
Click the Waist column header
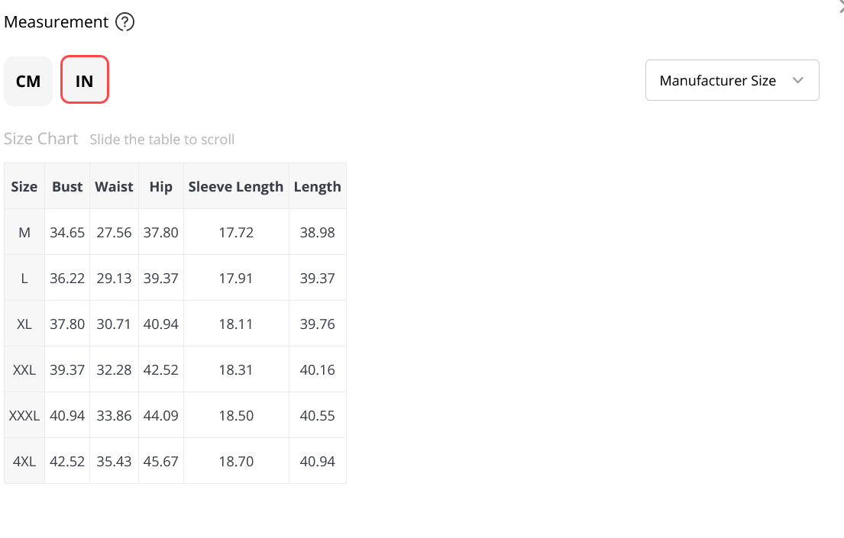click(114, 187)
